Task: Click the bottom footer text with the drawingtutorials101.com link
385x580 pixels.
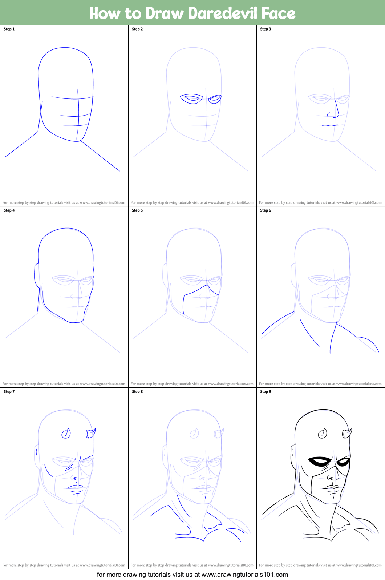Action: tap(192, 575)
